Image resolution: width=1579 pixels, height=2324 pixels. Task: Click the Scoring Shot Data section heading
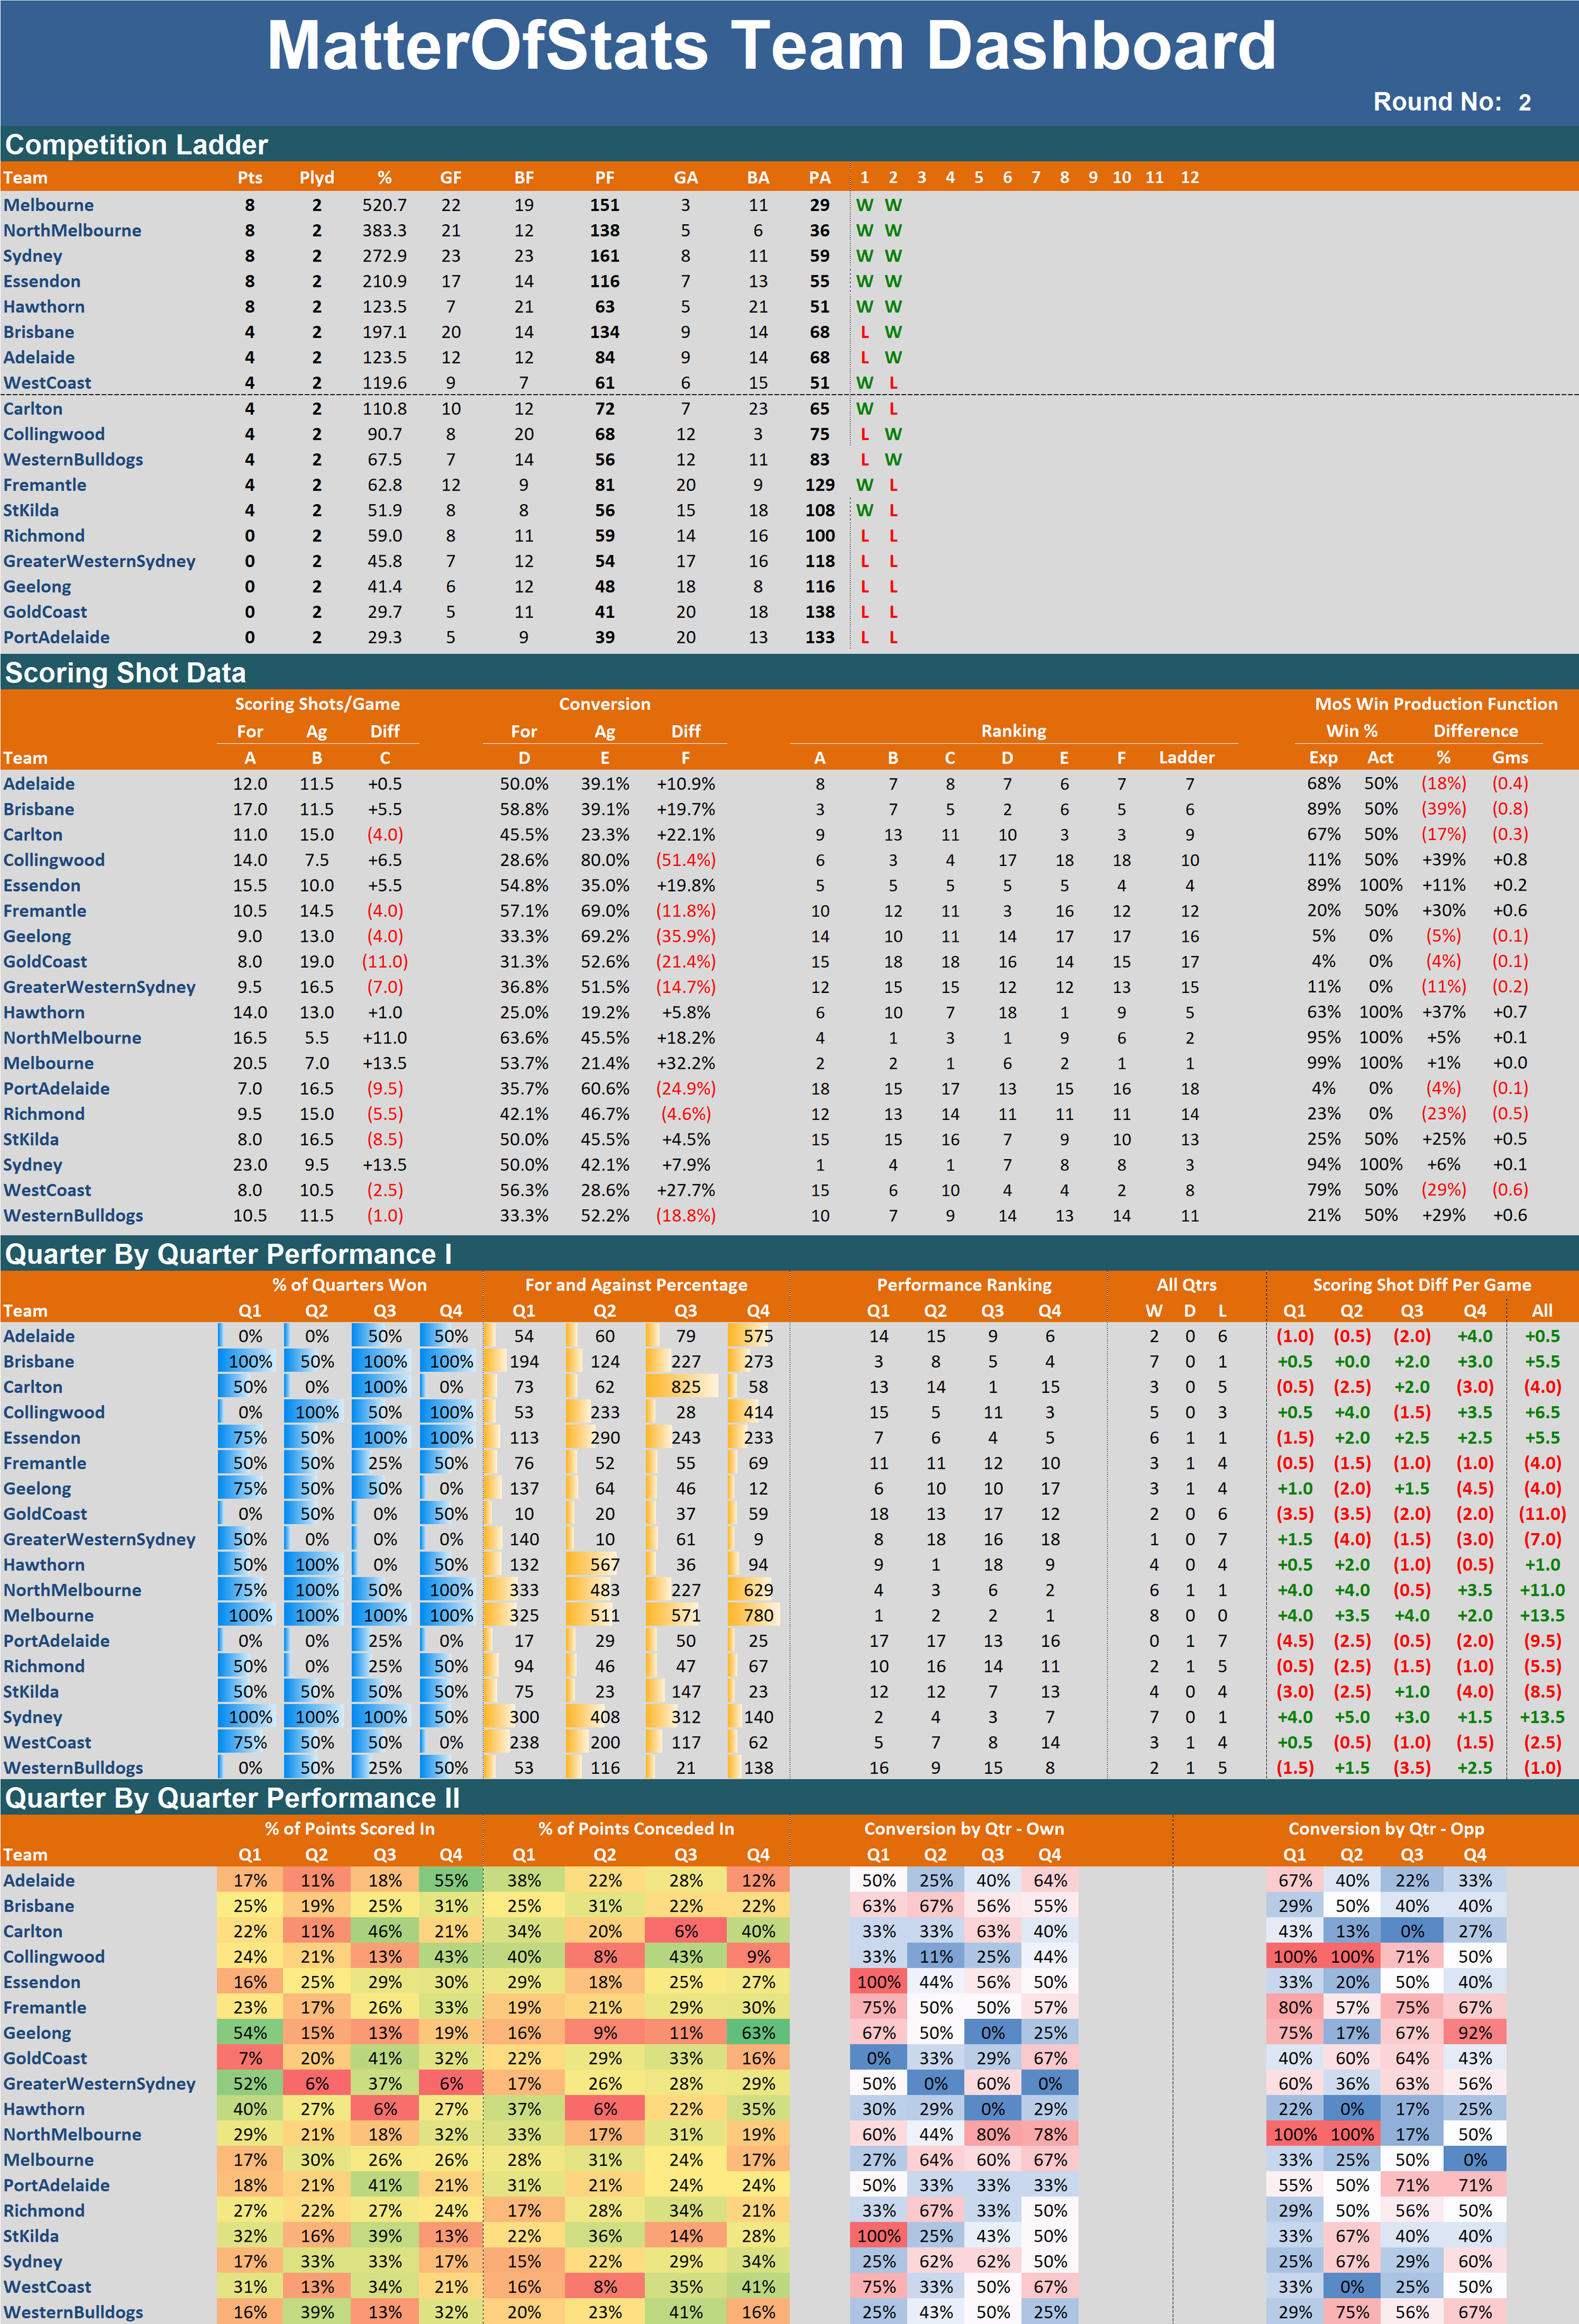(126, 673)
